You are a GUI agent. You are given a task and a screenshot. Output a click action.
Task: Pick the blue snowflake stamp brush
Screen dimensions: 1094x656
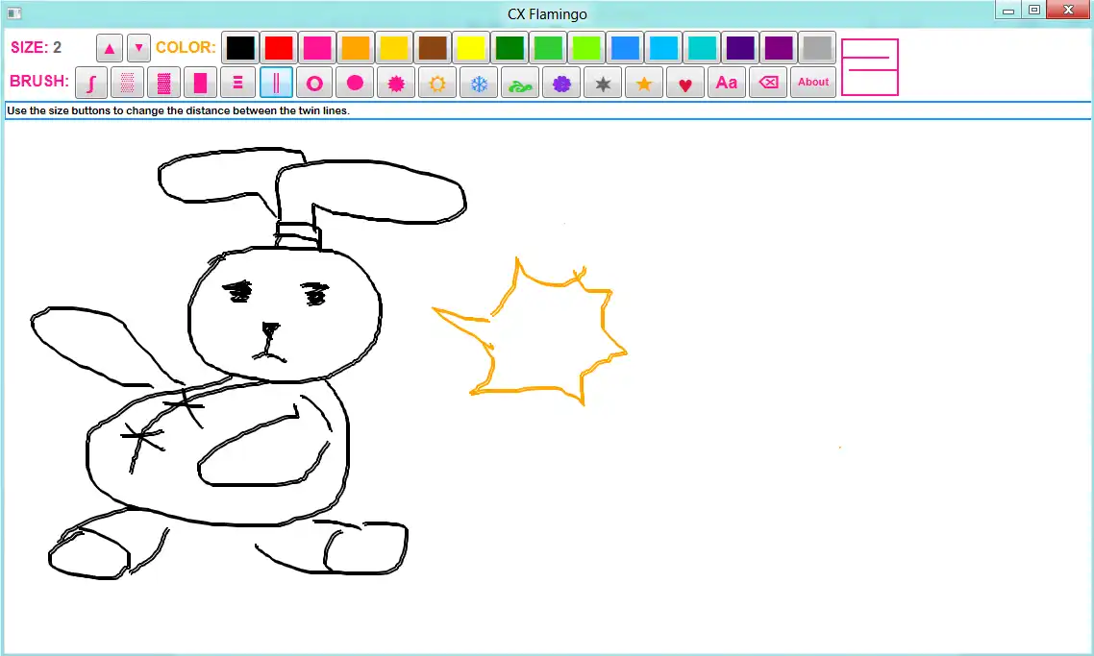tap(478, 83)
